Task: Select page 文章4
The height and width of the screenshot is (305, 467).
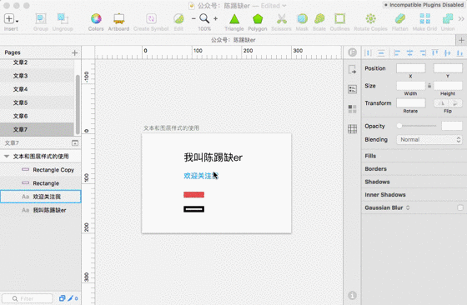Action: [x=37, y=89]
